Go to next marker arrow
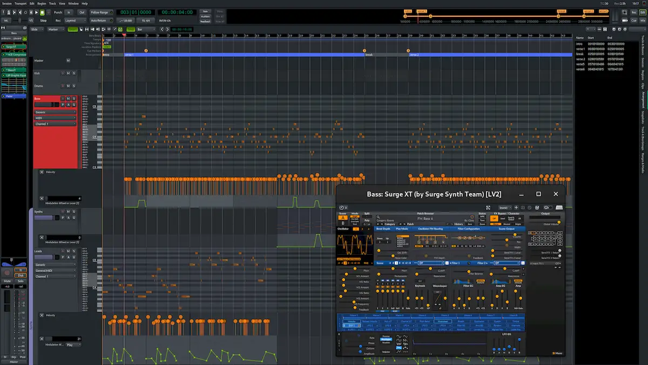This screenshot has width=648, height=365. [x=167, y=29]
